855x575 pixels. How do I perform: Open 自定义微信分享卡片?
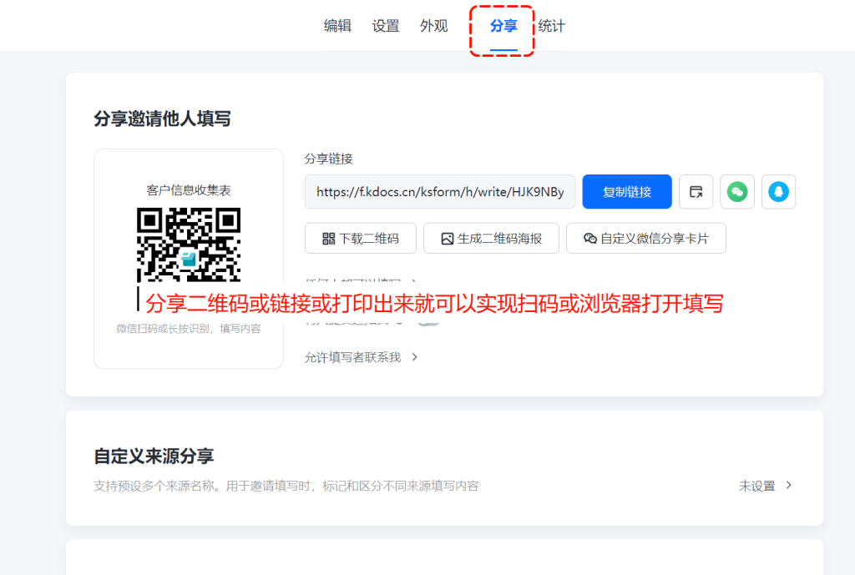coord(646,238)
